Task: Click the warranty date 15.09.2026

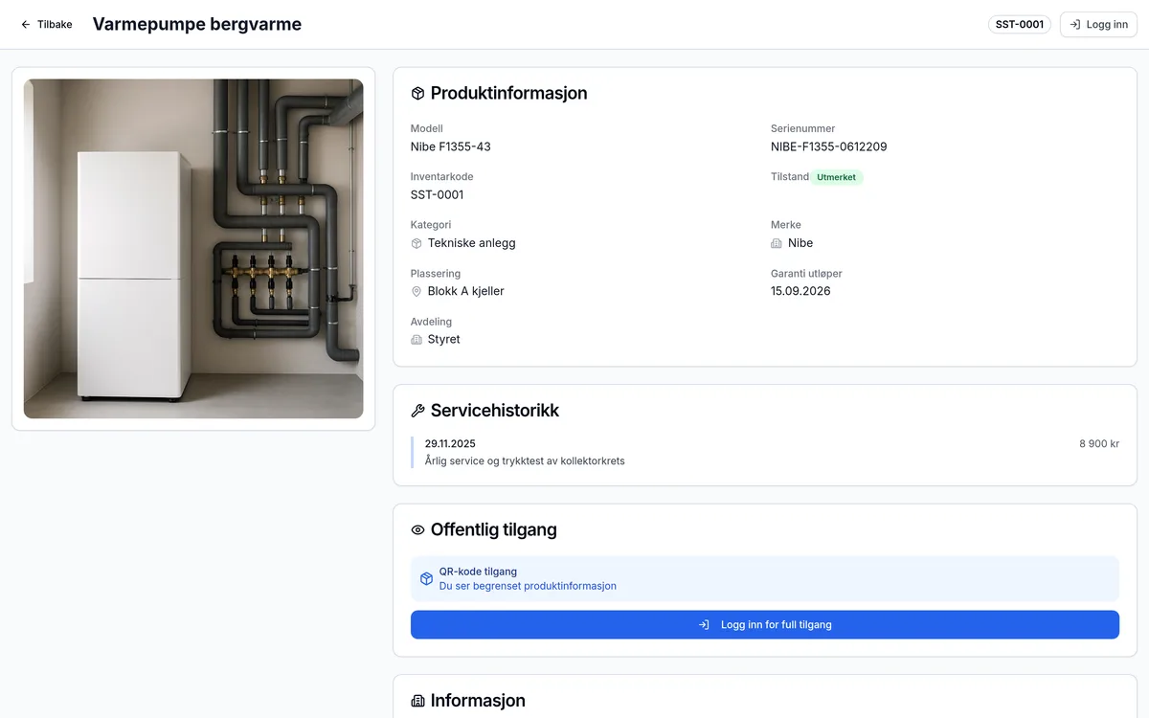Action: click(x=800, y=291)
